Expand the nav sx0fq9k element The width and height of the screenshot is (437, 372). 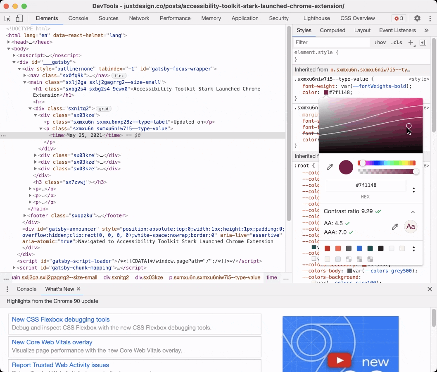point(25,76)
